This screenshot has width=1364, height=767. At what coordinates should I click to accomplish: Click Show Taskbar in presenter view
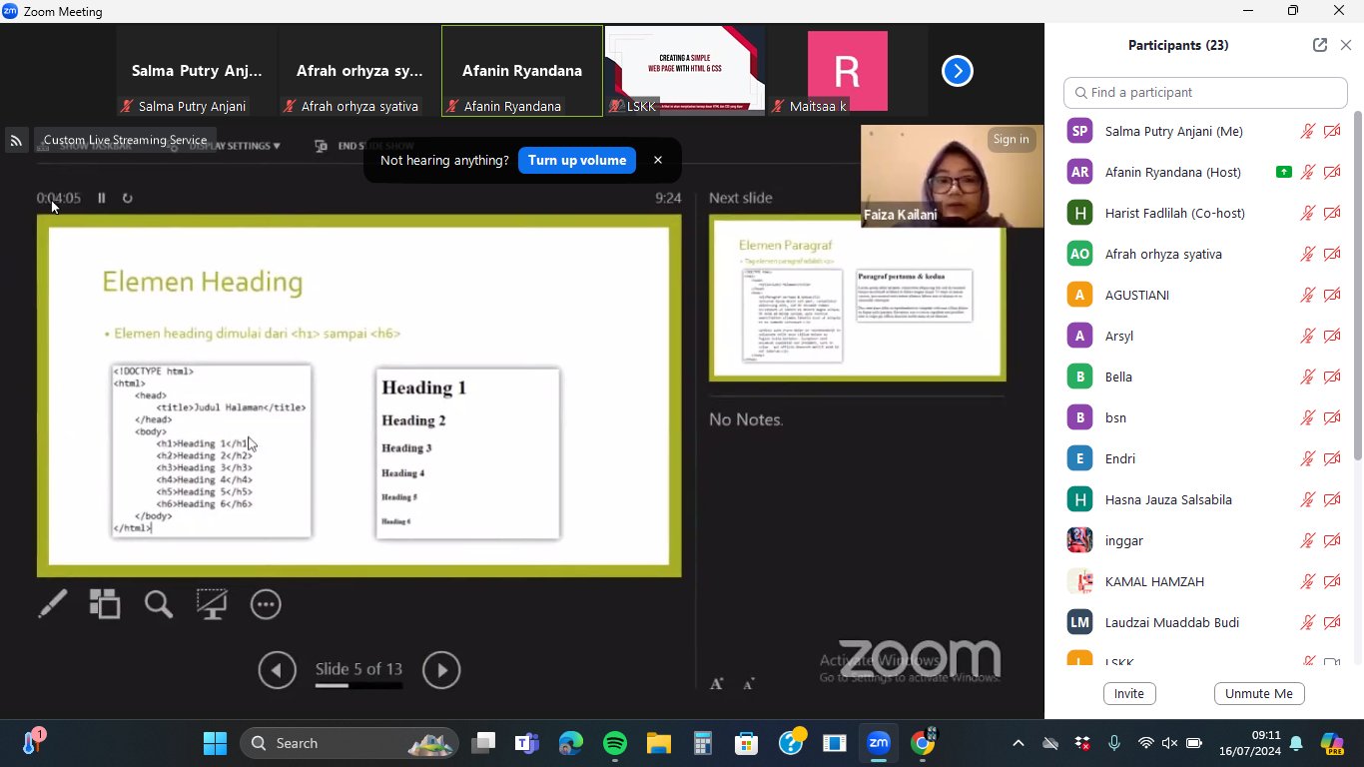tap(84, 146)
